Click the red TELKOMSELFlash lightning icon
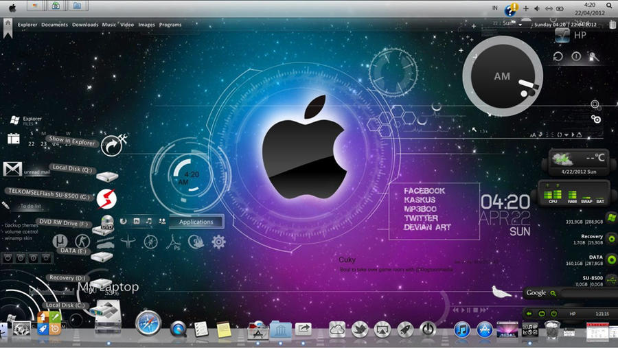Image resolution: width=618 pixels, height=348 pixels. coord(106,198)
